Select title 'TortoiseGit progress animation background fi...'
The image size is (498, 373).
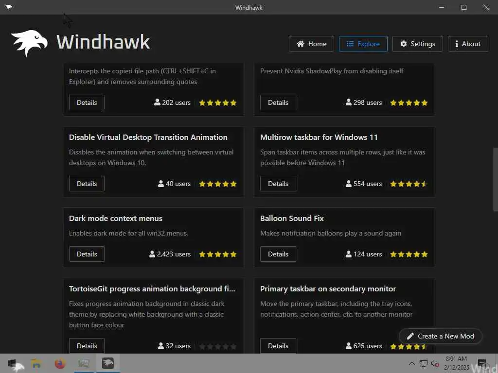pos(152,289)
